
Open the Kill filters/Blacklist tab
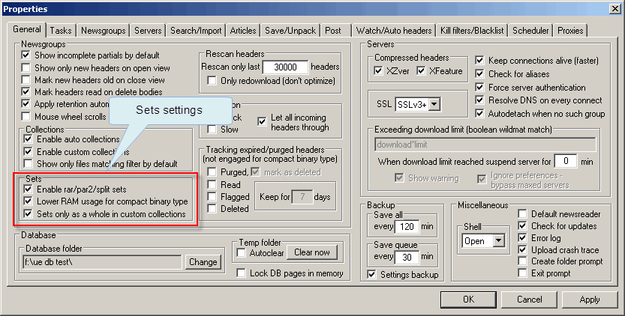click(x=473, y=31)
